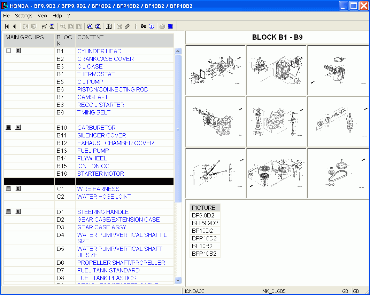This screenshot has height=295, width=370.
Task: Open the FUEL TANK PLASTICS link
Action: click(107, 278)
